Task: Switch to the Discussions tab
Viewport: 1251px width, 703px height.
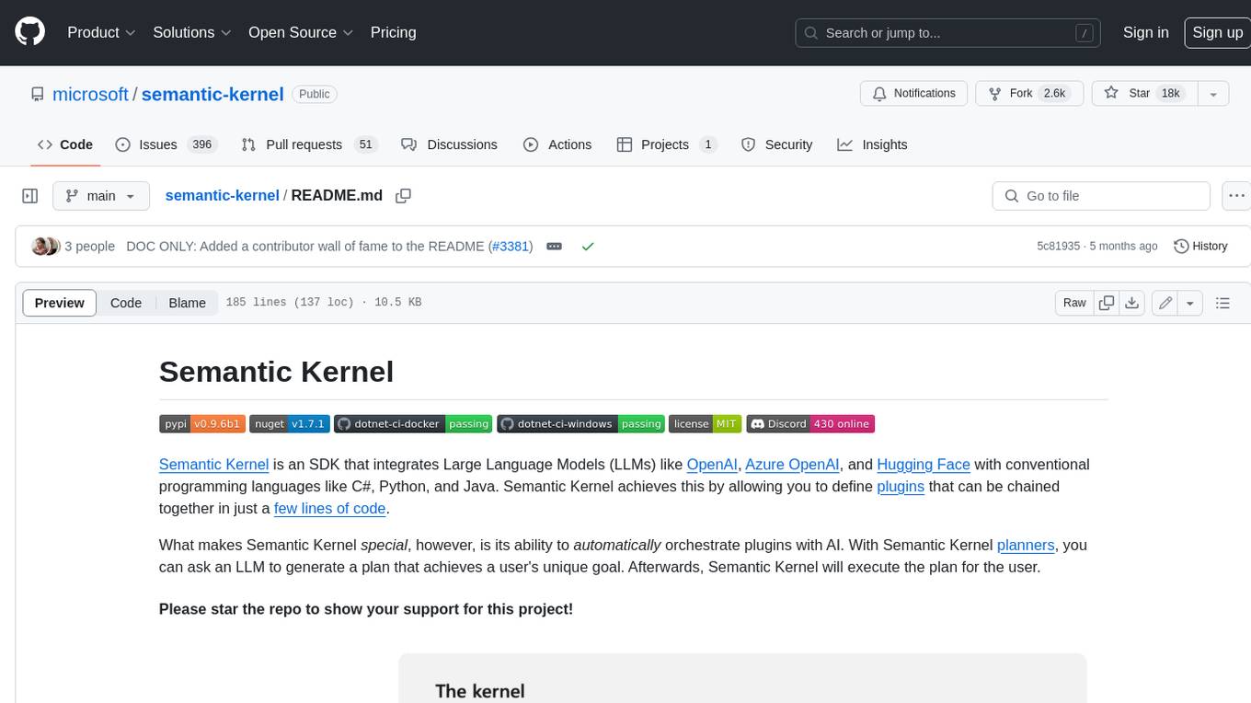Action: click(450, 144)
